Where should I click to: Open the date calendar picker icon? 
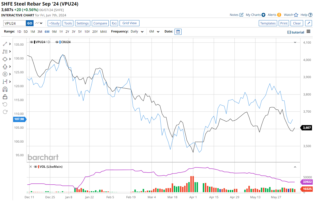click(178, 32)
